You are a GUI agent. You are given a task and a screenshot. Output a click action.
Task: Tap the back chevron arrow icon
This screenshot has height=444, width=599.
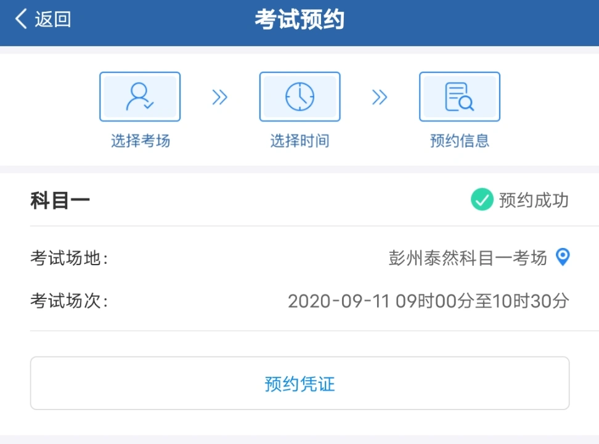21,18
